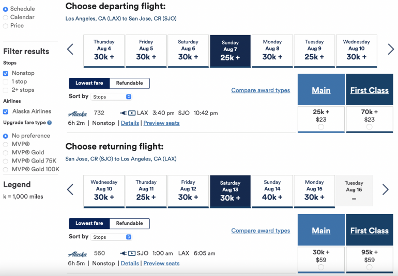Choose MVP® Gold 75K upgrade option
The width and height of the screenshot is (398, 276).
[6, 160]
